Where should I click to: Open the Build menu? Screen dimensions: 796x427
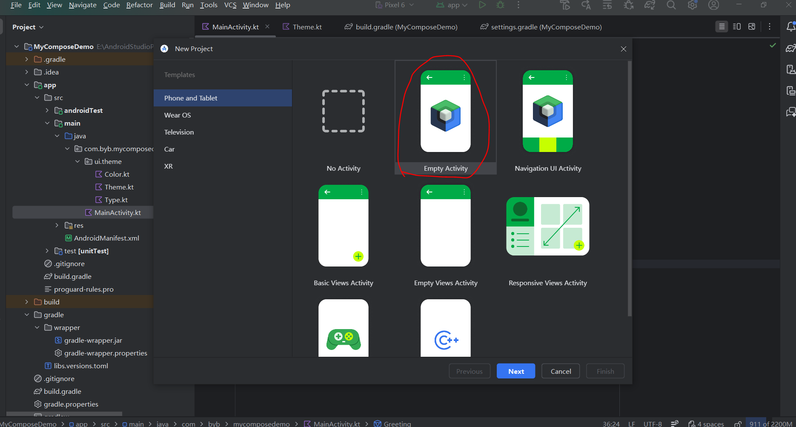167,5
